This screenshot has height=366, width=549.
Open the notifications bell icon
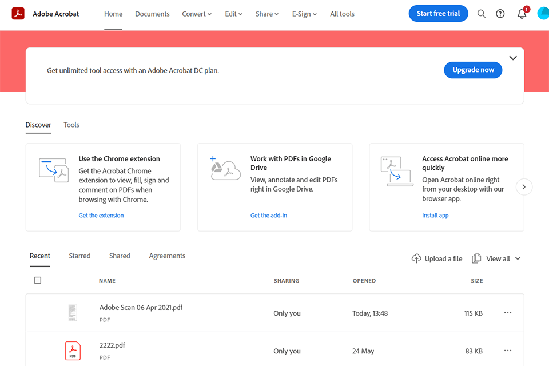[522, 14]
